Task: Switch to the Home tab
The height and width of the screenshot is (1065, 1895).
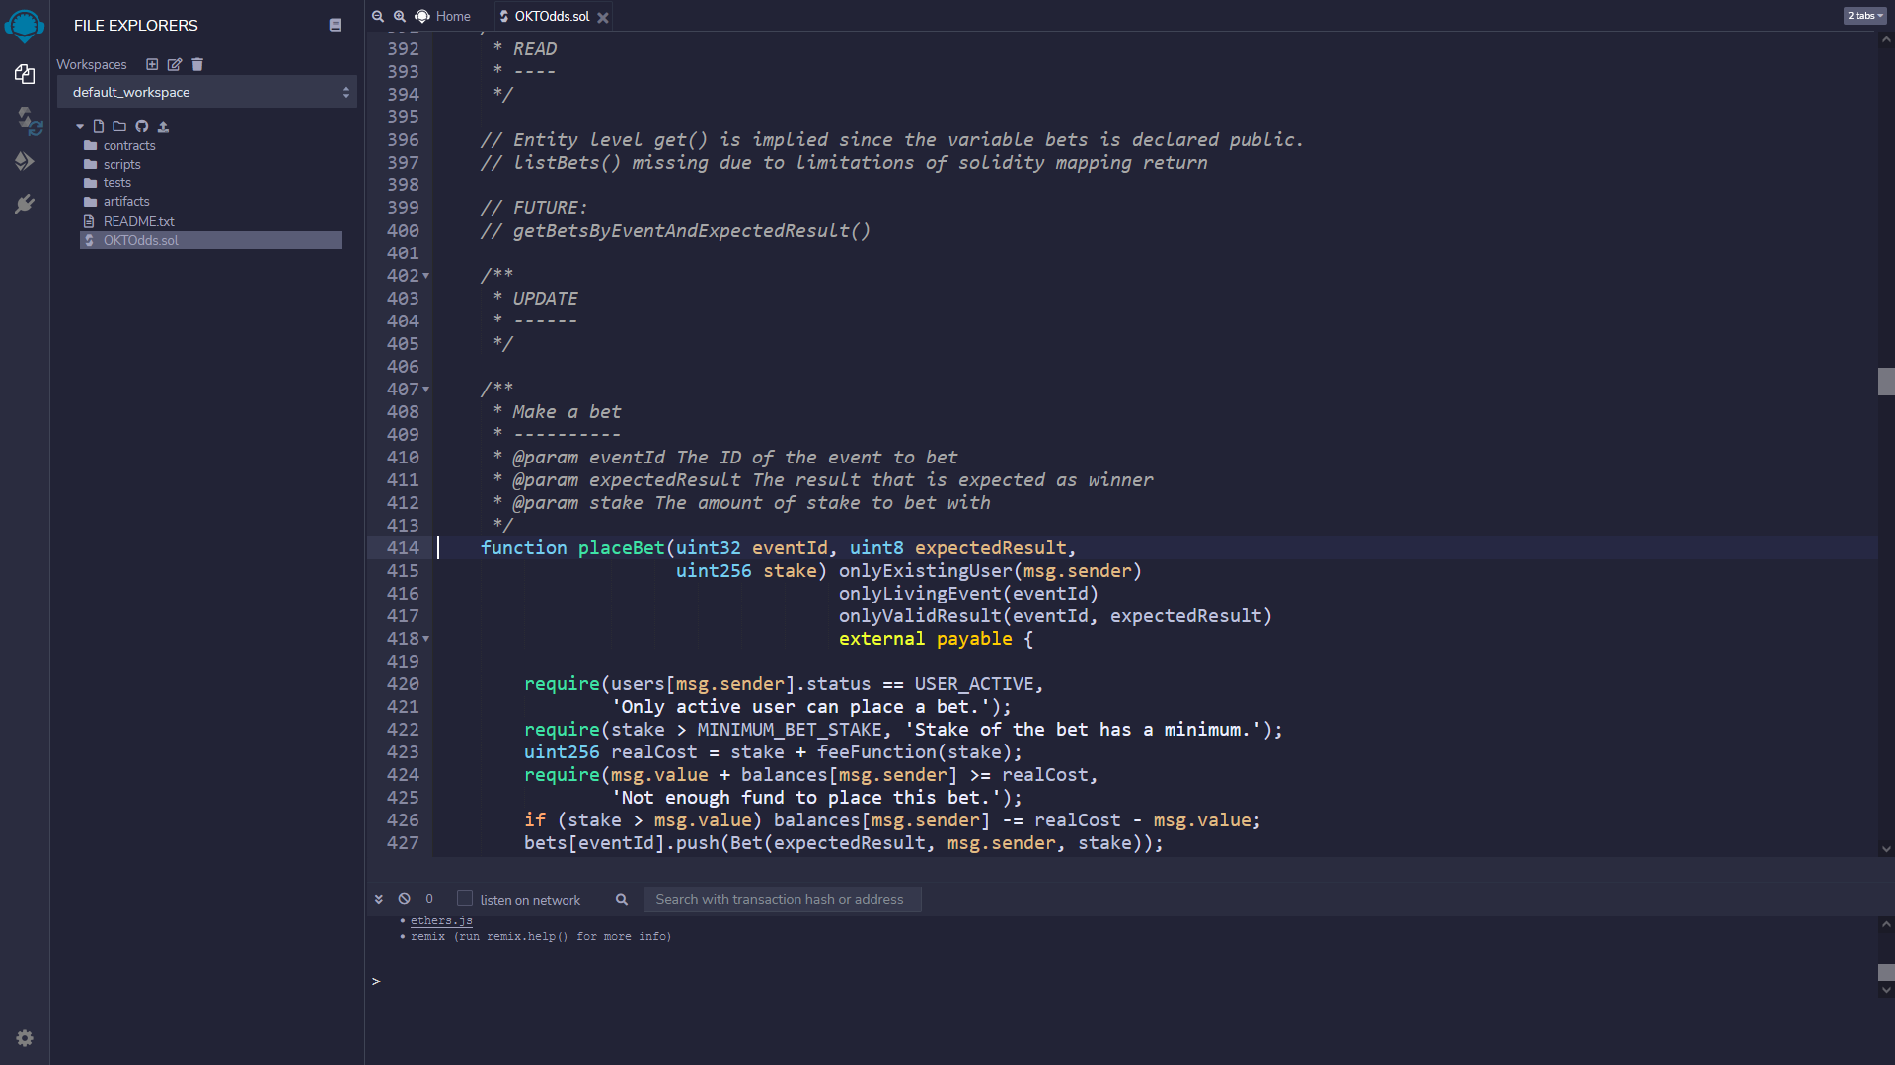Action: 444,16
